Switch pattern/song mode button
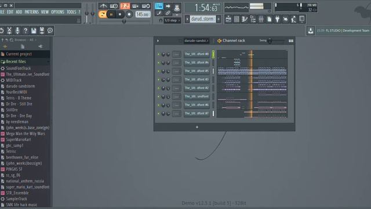371x209 pixels. pos(103,15)
